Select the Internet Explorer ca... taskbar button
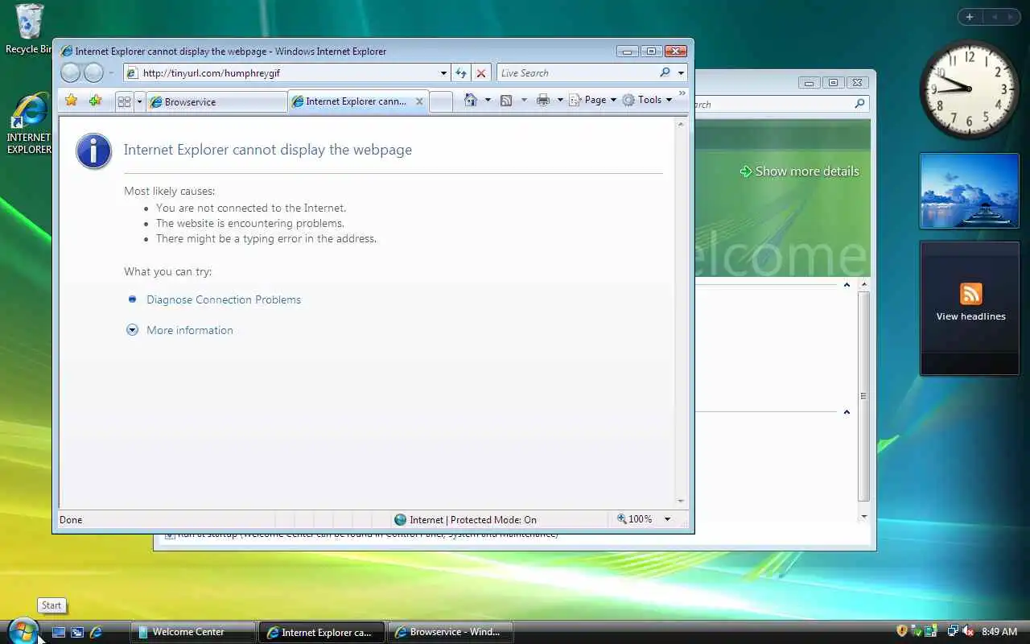 (x=321, y=632)
